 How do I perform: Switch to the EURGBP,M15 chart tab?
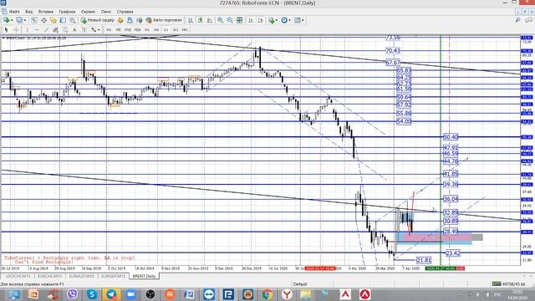[x=113, y=276]
